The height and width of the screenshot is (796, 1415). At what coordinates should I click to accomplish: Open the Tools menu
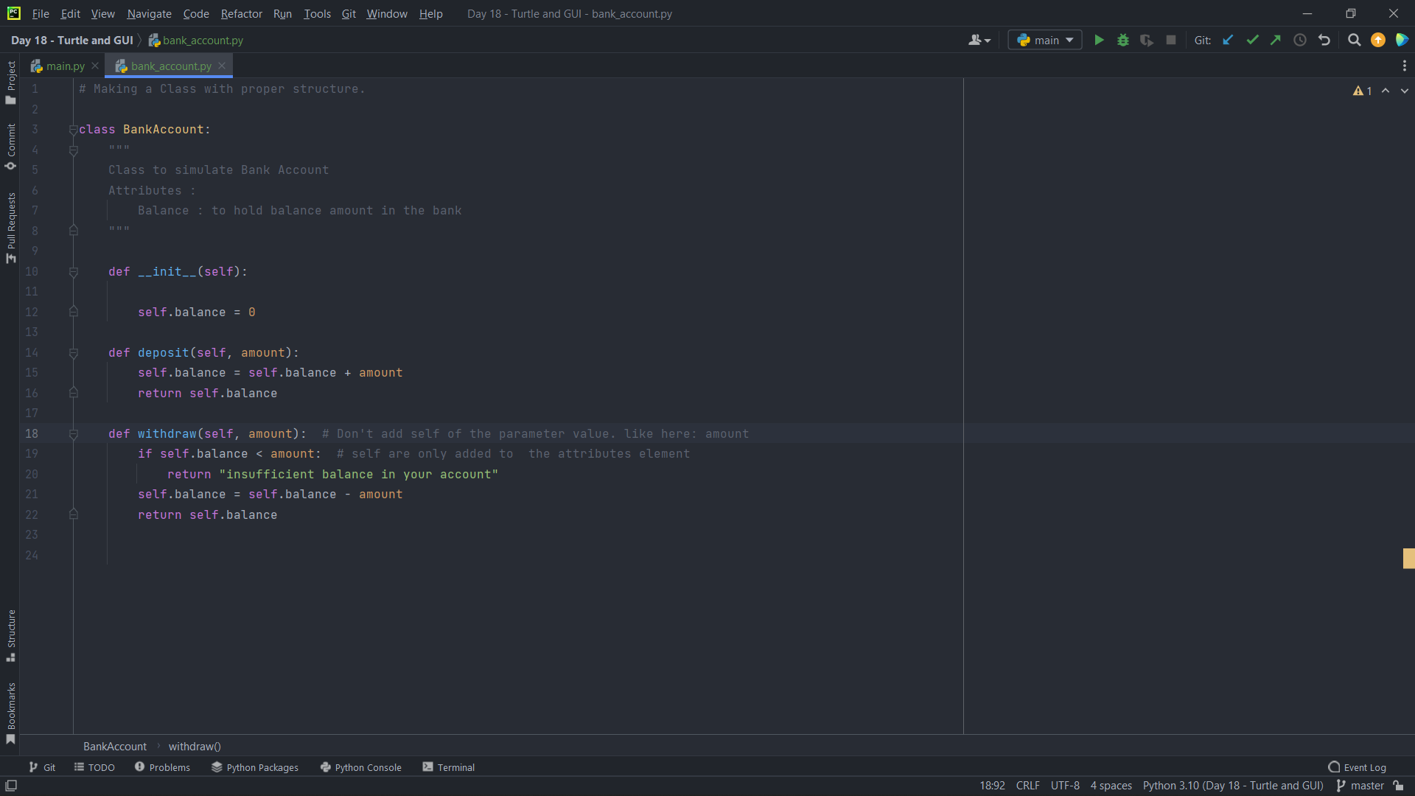click(x=317, y=13)
